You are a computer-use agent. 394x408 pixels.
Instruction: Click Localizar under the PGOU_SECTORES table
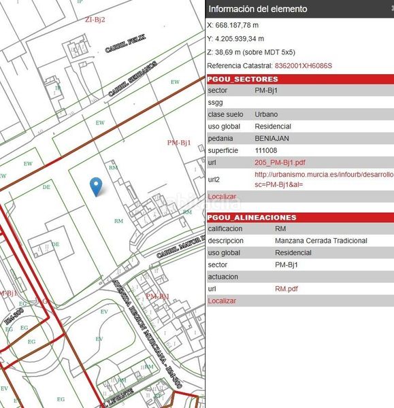coord(222,197)
